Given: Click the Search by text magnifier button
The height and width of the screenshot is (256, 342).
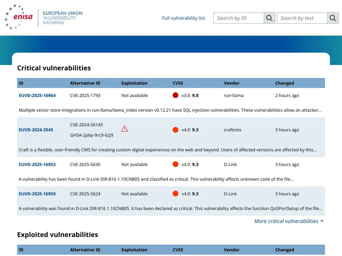Looking at the screenshot, I should pyautogui.click(x=333, y=18).
